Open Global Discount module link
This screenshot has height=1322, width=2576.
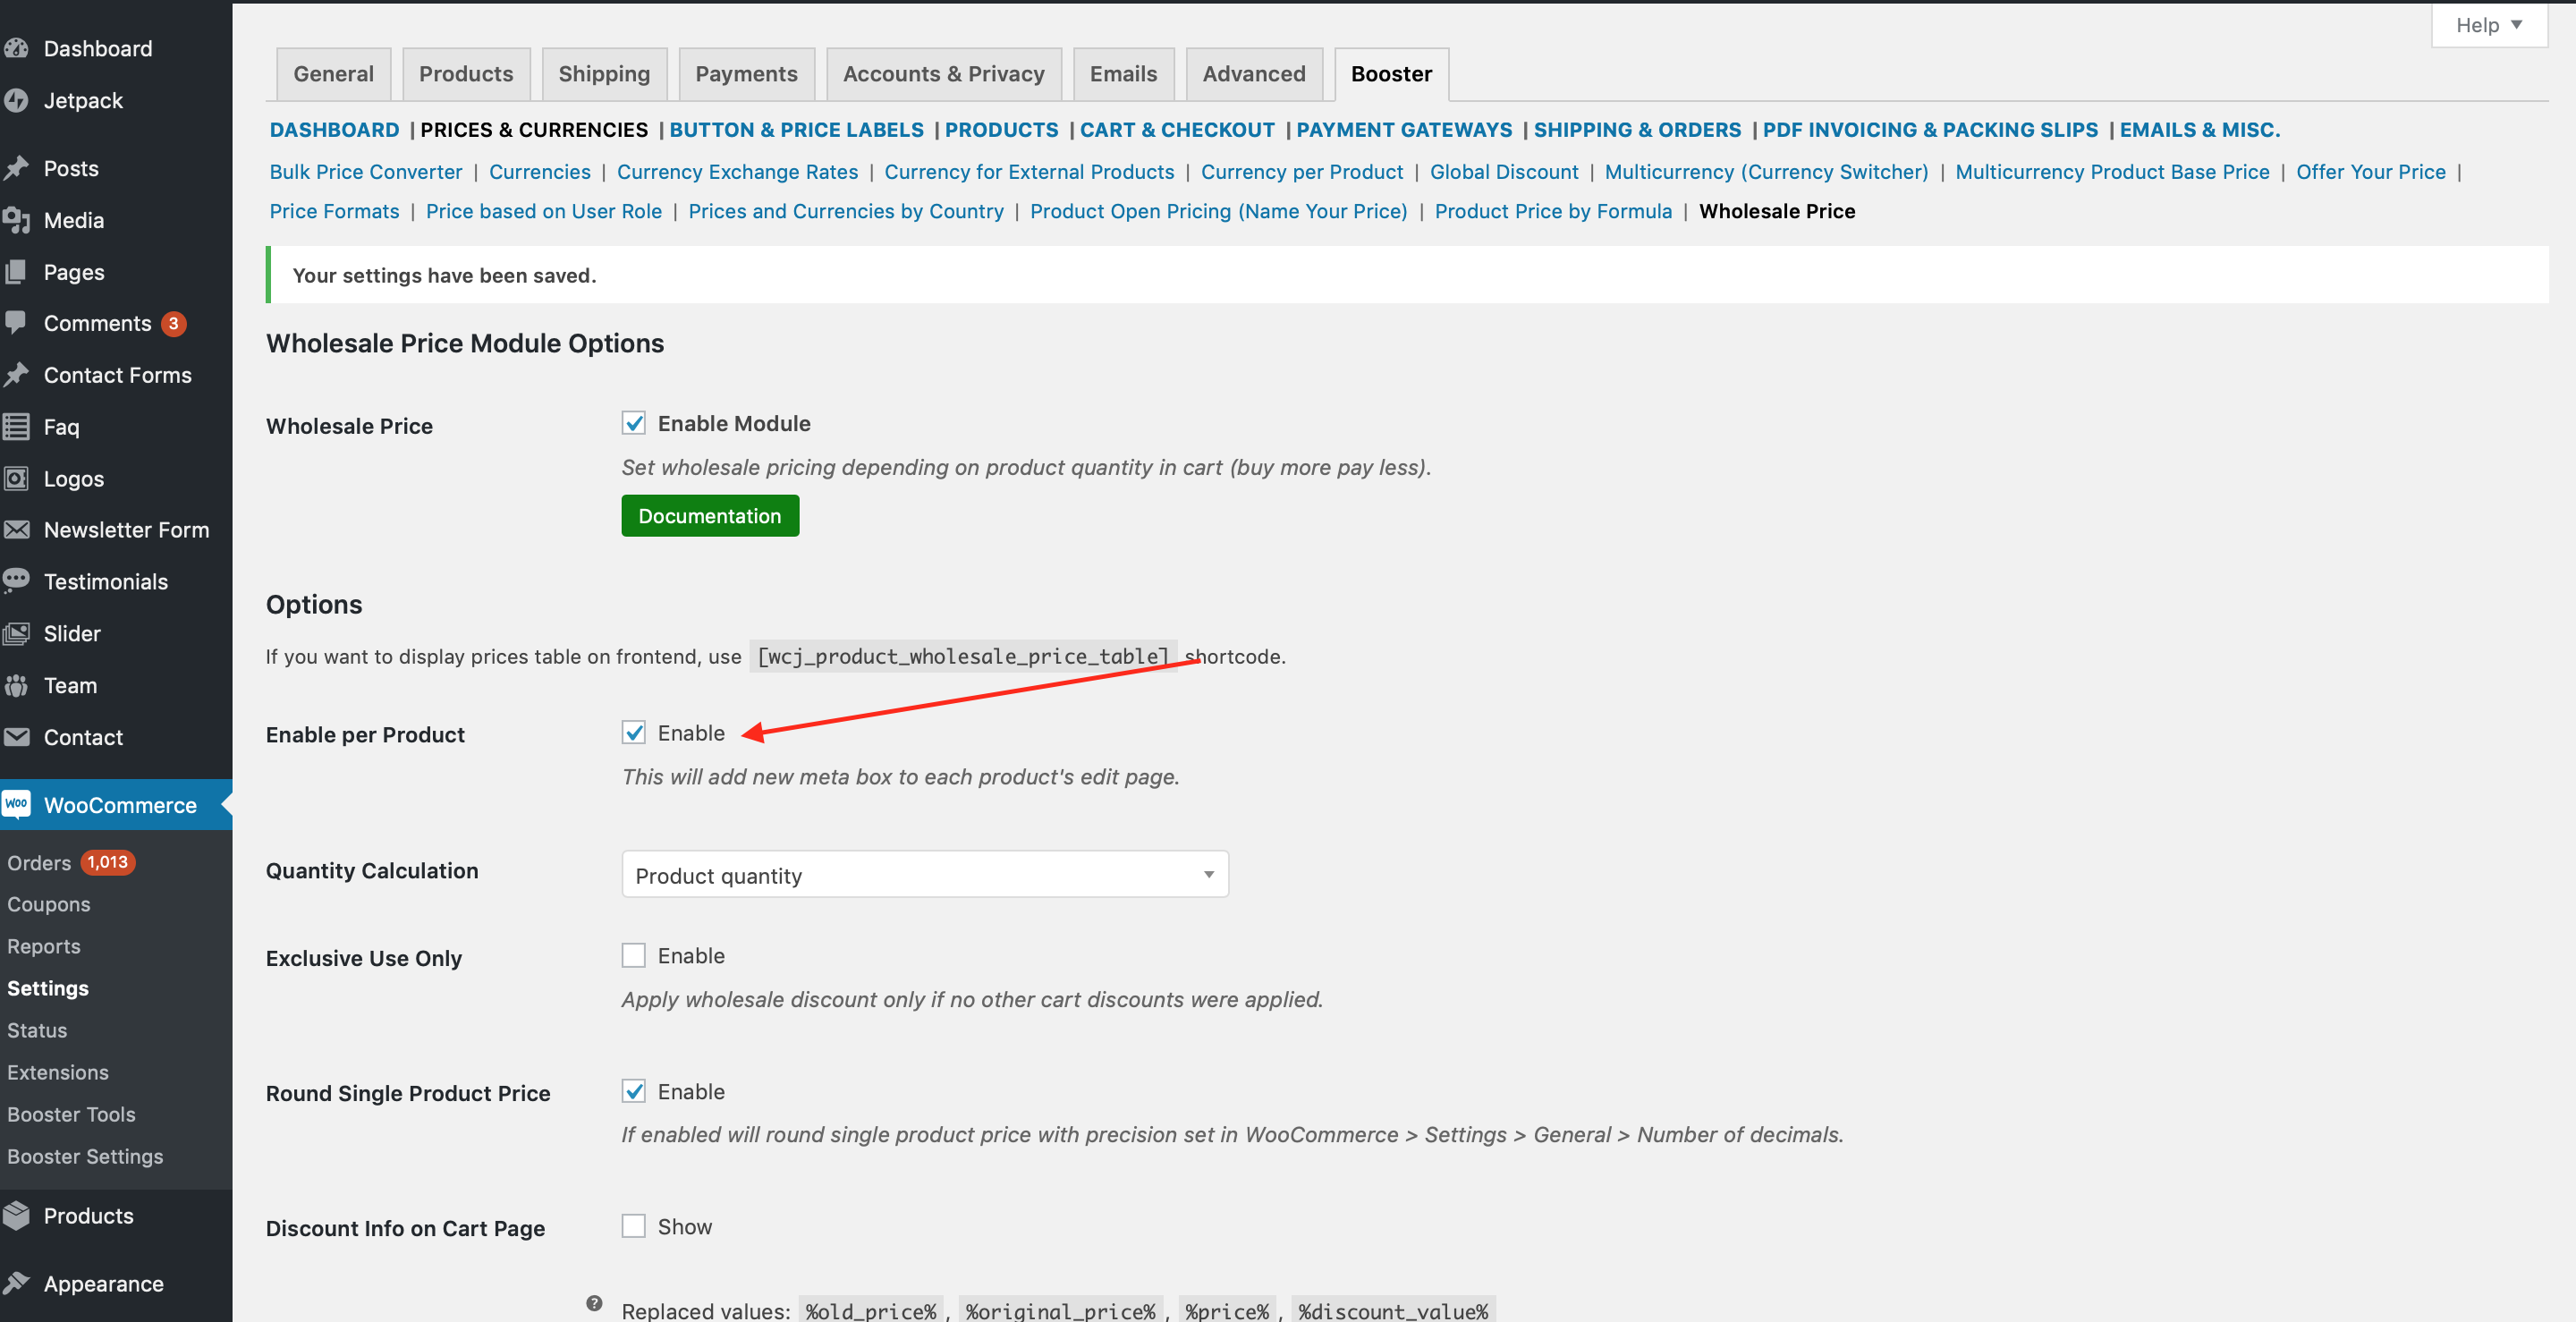click(1504, 172)
